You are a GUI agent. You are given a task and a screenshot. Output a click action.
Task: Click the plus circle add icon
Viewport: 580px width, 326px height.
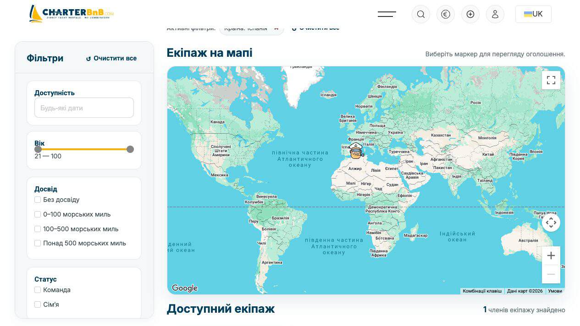[470, 14]
